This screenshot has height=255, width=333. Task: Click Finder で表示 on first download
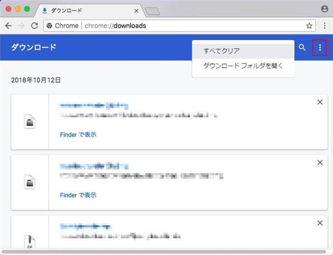[x=78, y=134]
